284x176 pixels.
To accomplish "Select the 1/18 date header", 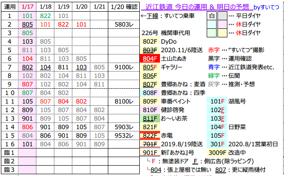I will tap(45, 7).
